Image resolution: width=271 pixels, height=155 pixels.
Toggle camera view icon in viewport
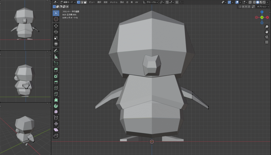click(267, 37)
